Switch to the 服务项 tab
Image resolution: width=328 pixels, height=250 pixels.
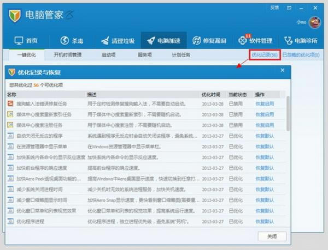144,55
